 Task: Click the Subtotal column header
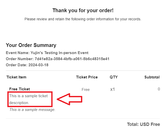(x=152, y=77)
